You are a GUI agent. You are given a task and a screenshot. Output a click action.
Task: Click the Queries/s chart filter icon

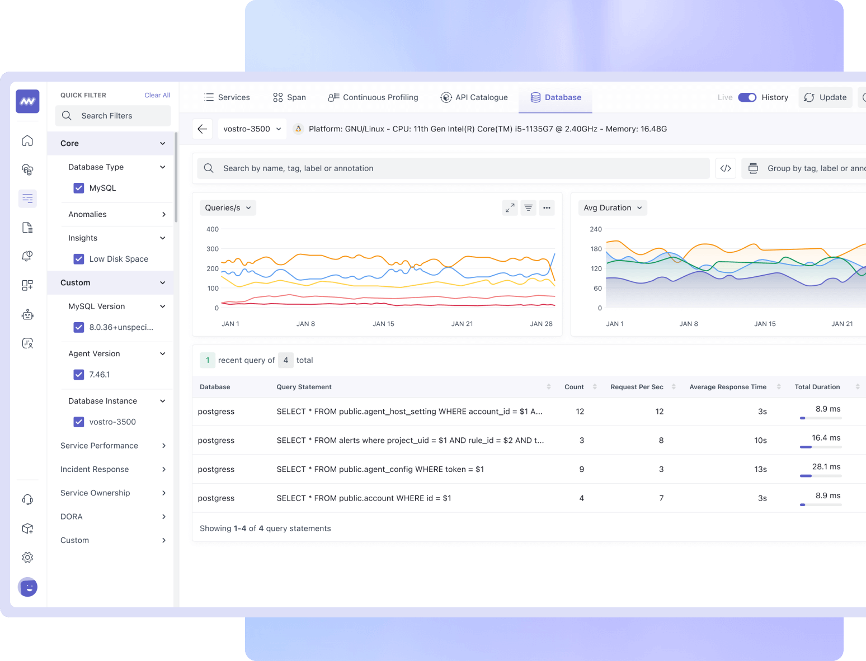(528, 207)
